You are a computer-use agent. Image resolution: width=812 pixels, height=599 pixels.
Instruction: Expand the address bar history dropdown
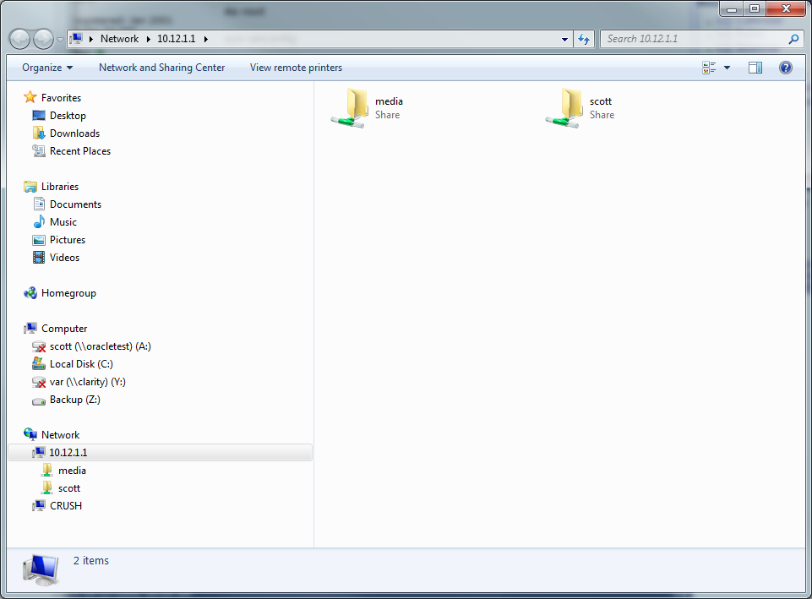click(565, 39)
